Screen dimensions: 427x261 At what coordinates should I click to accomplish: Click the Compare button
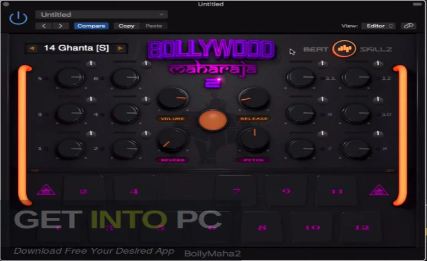coord(91,26)
